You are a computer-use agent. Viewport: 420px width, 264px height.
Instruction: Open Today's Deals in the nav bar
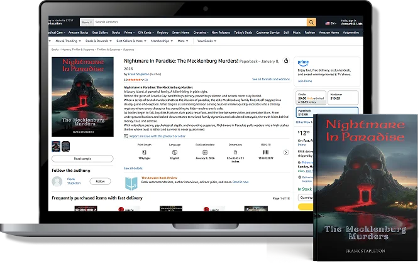click(243, 33)
